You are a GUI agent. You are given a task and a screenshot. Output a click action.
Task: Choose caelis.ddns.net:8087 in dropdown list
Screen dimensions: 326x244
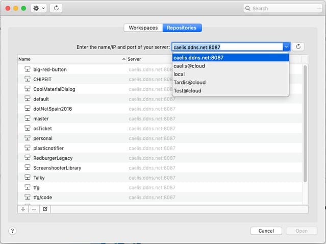click(231, 58)
